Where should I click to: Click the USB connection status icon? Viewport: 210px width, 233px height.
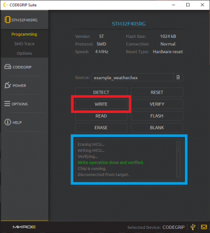[x=193, y=227]
